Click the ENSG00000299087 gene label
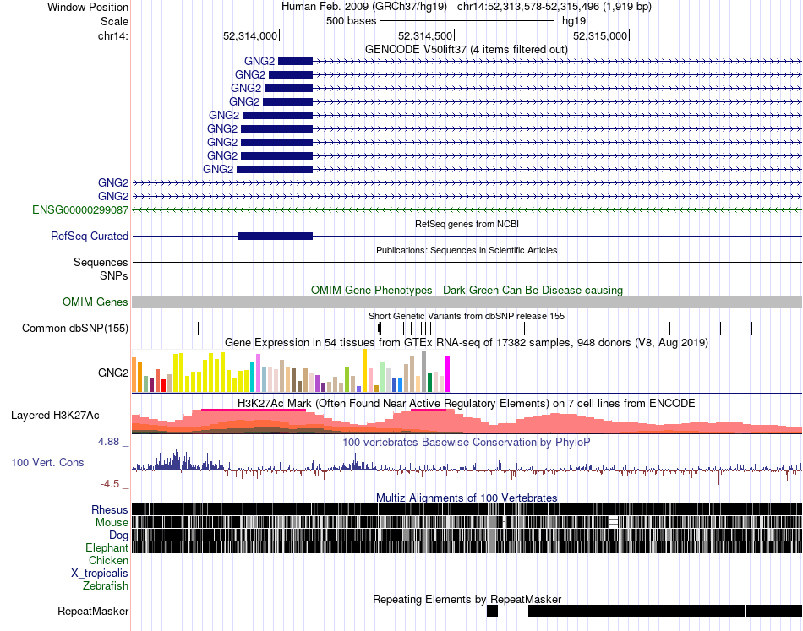Image resolution: width=803 pixels, height=631 pixels. (x=80, y=209)
